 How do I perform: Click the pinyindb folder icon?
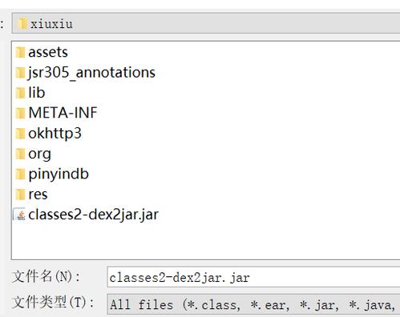point(20,174)
